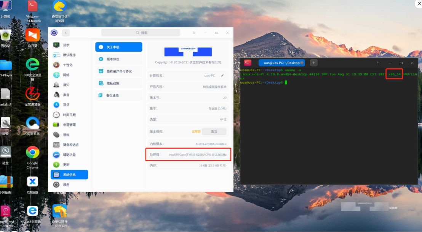422x232 pixels.
Task: Open Bluetooth (蓝牙) settings
Action: tap(69, 105)
